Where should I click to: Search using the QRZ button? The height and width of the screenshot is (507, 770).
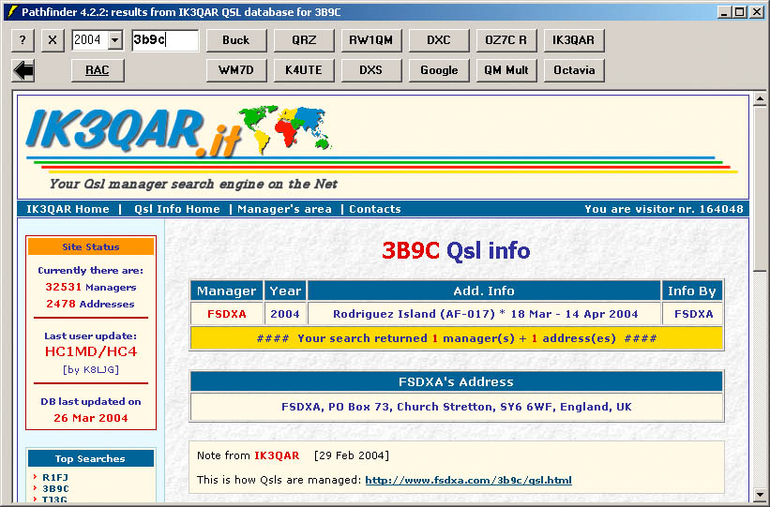[304, 40]
